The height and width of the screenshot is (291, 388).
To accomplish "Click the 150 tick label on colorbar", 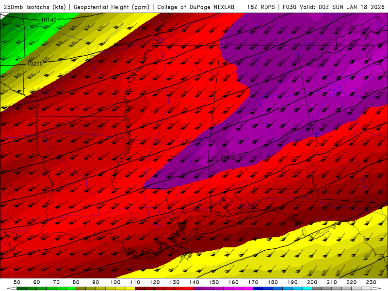I will 214,282.
